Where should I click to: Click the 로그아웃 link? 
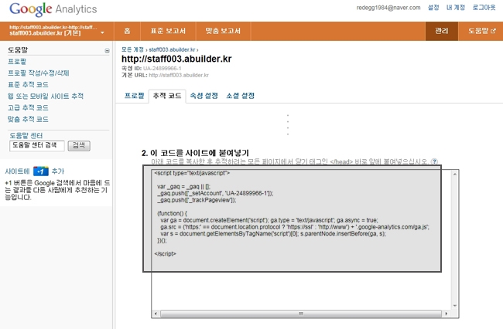[484, 8]
